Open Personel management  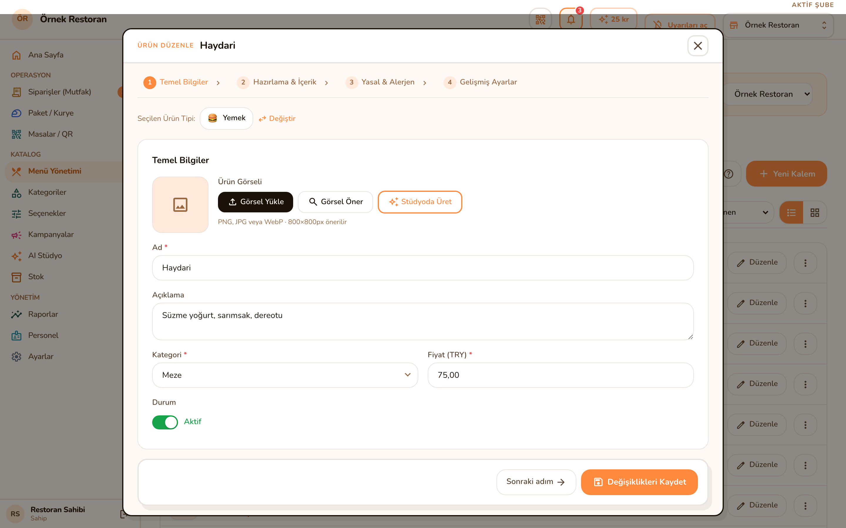[x=43, y=335]
